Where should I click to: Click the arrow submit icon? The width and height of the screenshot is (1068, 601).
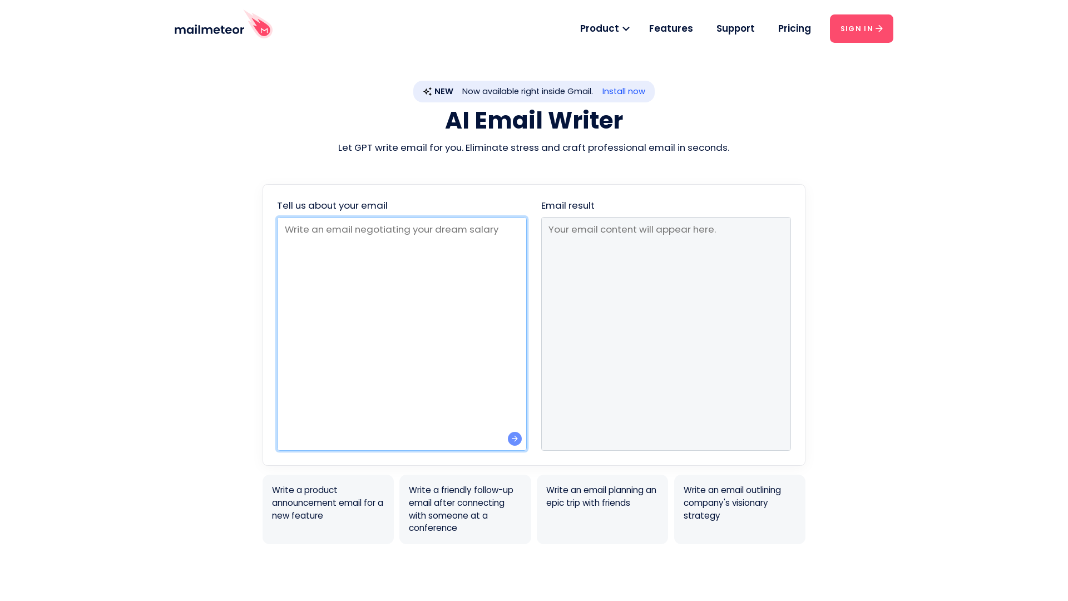tap(514, 438)
